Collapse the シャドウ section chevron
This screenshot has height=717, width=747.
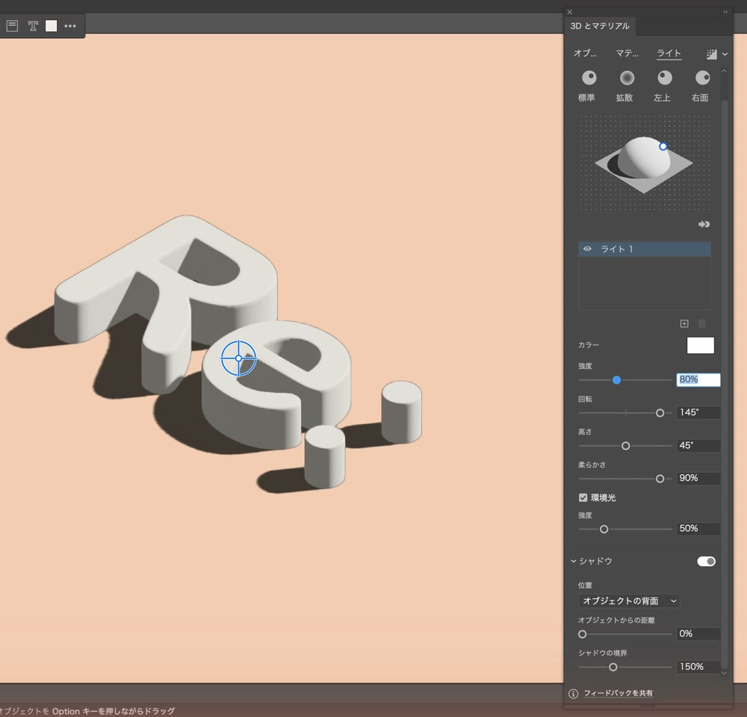pyautogui.click(x=574, y=561)
